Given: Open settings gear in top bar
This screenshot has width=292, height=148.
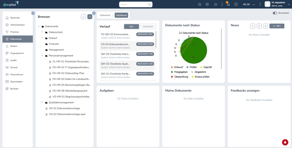Looking at the screenshot, I should point(207,4).
